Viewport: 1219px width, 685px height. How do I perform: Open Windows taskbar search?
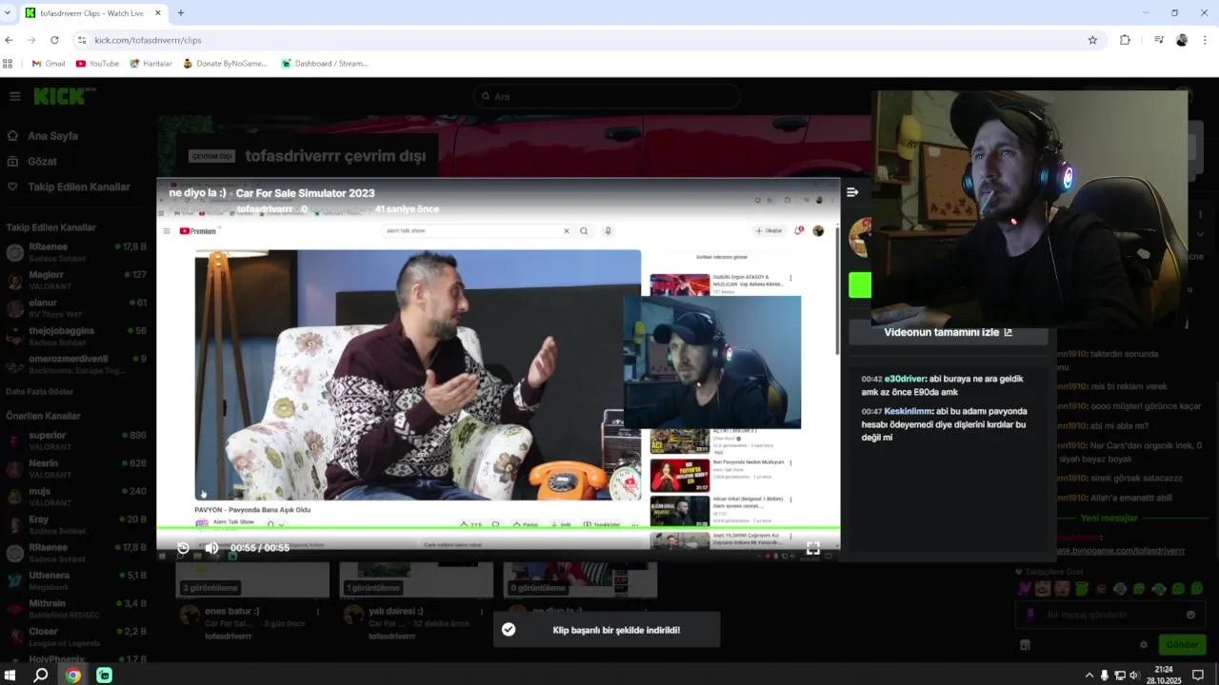tap(41, 675)
